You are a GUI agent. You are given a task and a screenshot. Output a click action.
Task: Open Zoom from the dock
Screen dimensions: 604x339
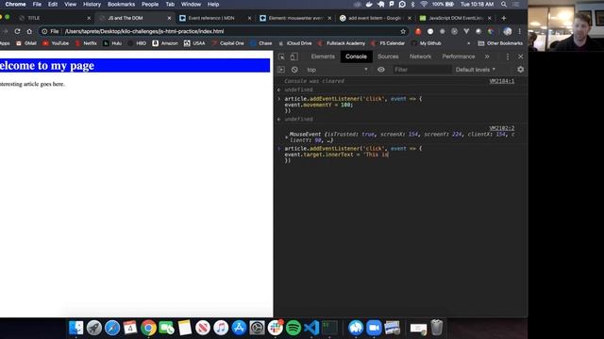coord(374,328)
